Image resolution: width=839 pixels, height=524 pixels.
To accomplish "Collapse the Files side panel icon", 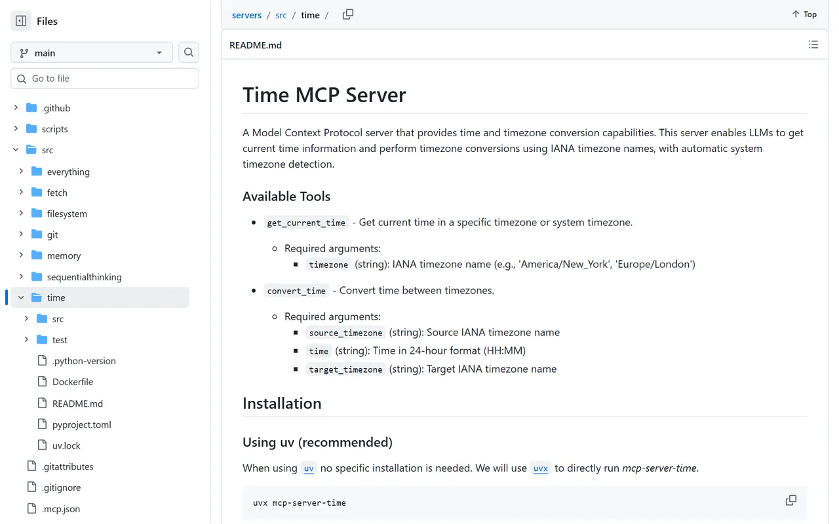I will coord(21,21).
